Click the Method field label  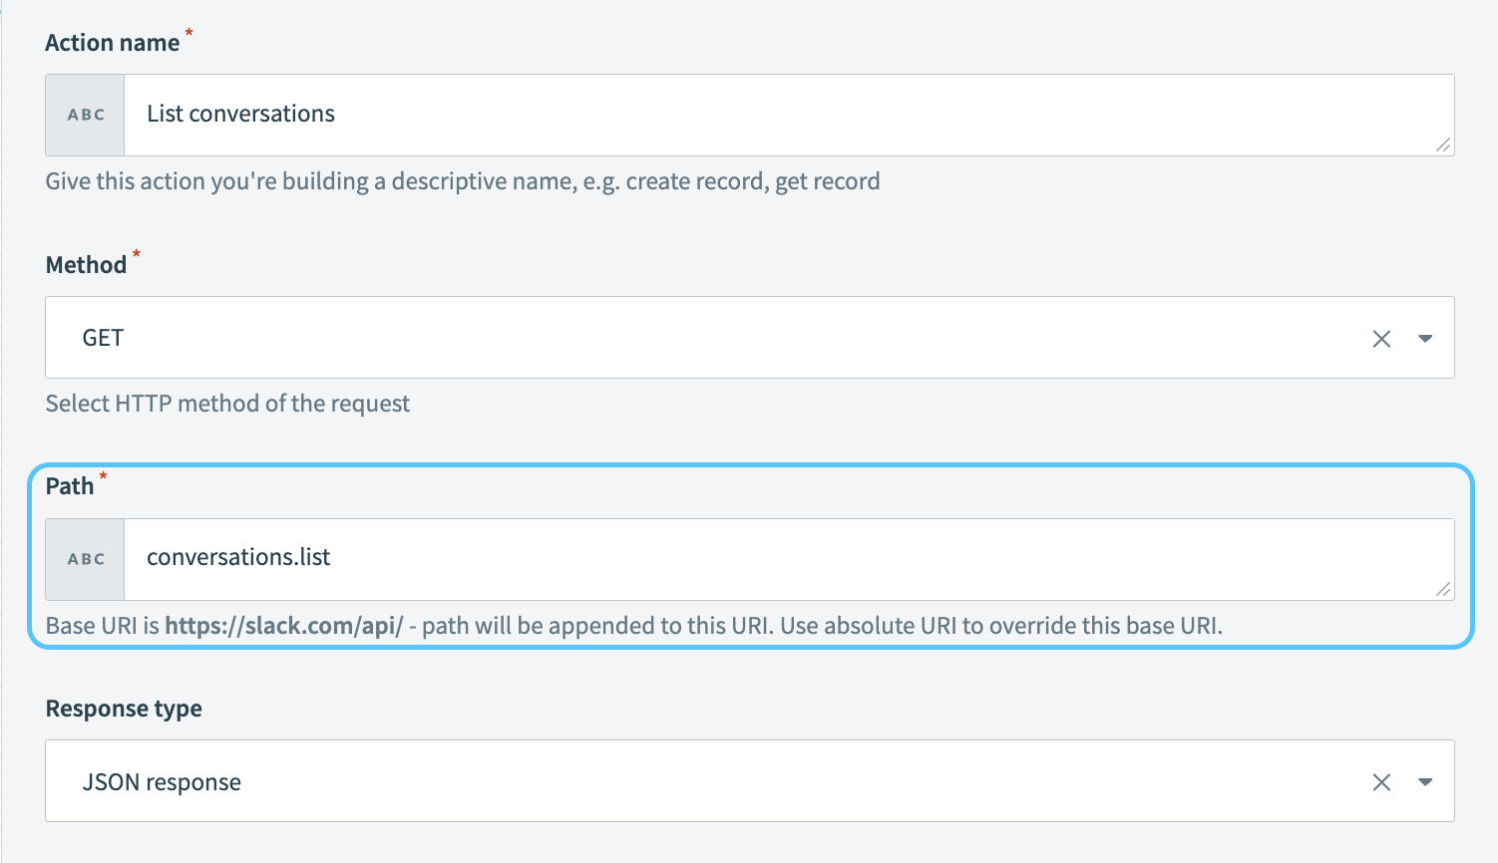[84, 263]
